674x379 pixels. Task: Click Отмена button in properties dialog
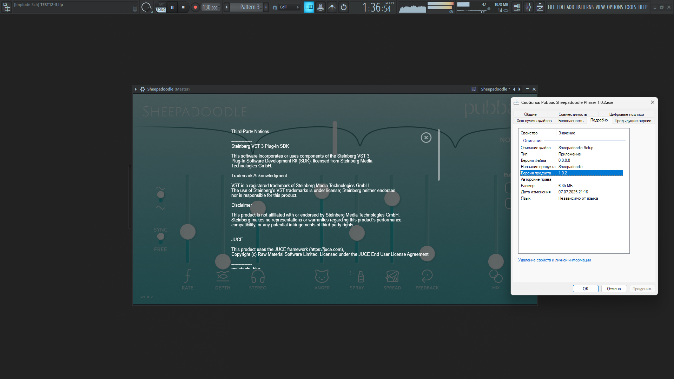(614, 289)
